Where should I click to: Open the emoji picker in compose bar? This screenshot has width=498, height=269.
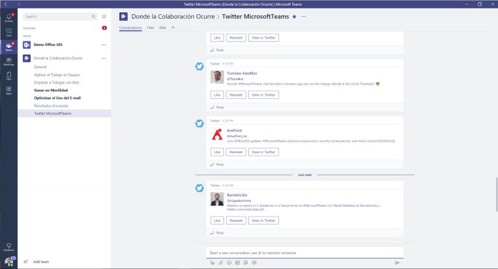(x=229, y=263)
